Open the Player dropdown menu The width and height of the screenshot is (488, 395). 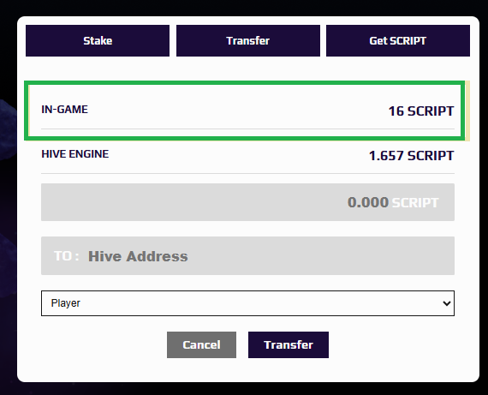(247, 303)
